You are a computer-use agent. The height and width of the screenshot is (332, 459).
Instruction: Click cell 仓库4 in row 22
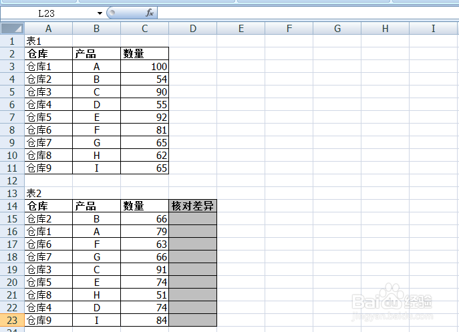(x=48, y=307)
